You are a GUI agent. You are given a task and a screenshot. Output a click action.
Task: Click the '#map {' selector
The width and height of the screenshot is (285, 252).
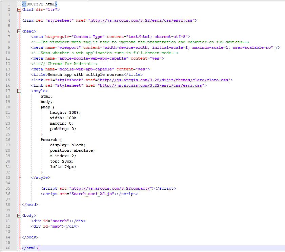click(48, 107)
